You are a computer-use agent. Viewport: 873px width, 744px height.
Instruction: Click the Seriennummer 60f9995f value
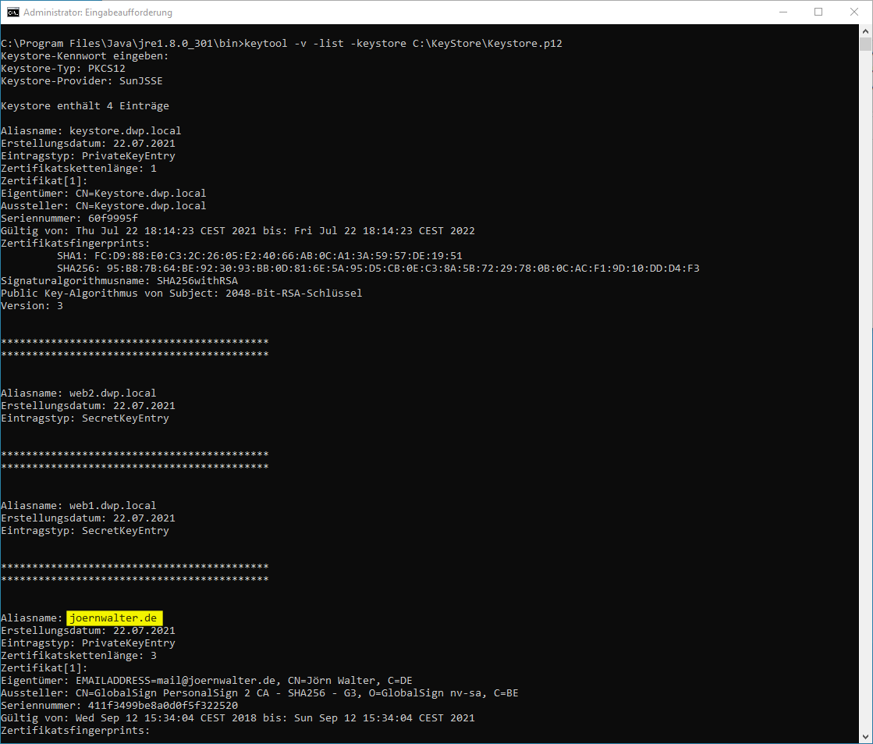115,218
